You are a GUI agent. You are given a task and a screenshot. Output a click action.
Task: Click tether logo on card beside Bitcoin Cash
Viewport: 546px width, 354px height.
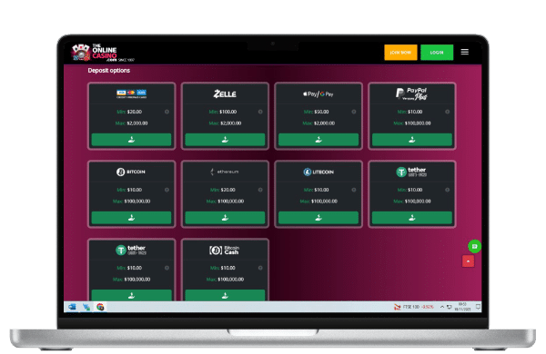[131, 250]
